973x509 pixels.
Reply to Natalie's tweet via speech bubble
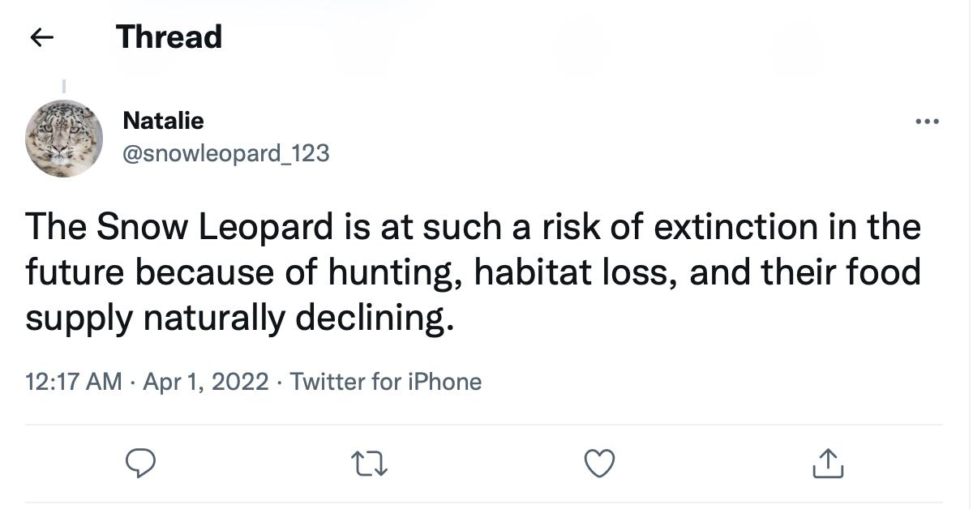(x=141, y=464)
